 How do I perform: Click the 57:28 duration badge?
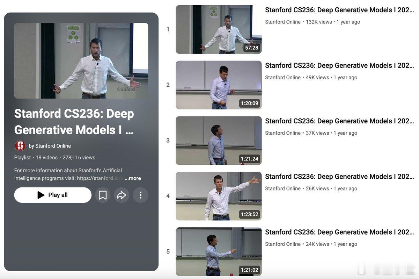click(252, 48)
